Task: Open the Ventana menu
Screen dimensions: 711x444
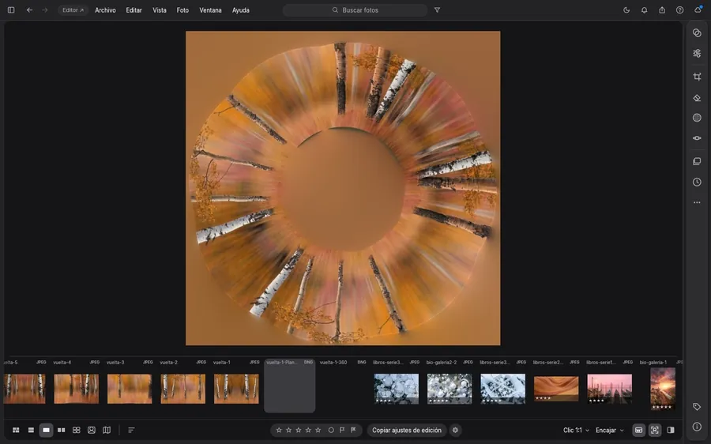Action: (210, 10)
